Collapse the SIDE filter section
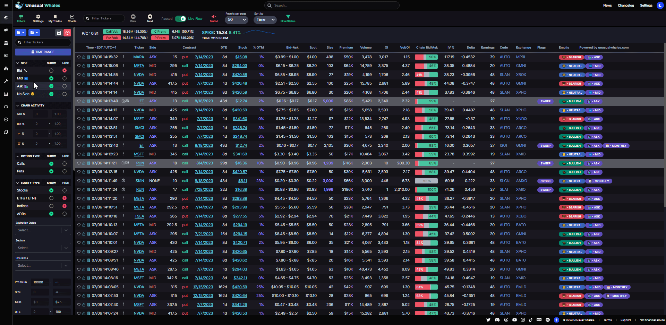This screenshot has height=325, width=666. 18,63
